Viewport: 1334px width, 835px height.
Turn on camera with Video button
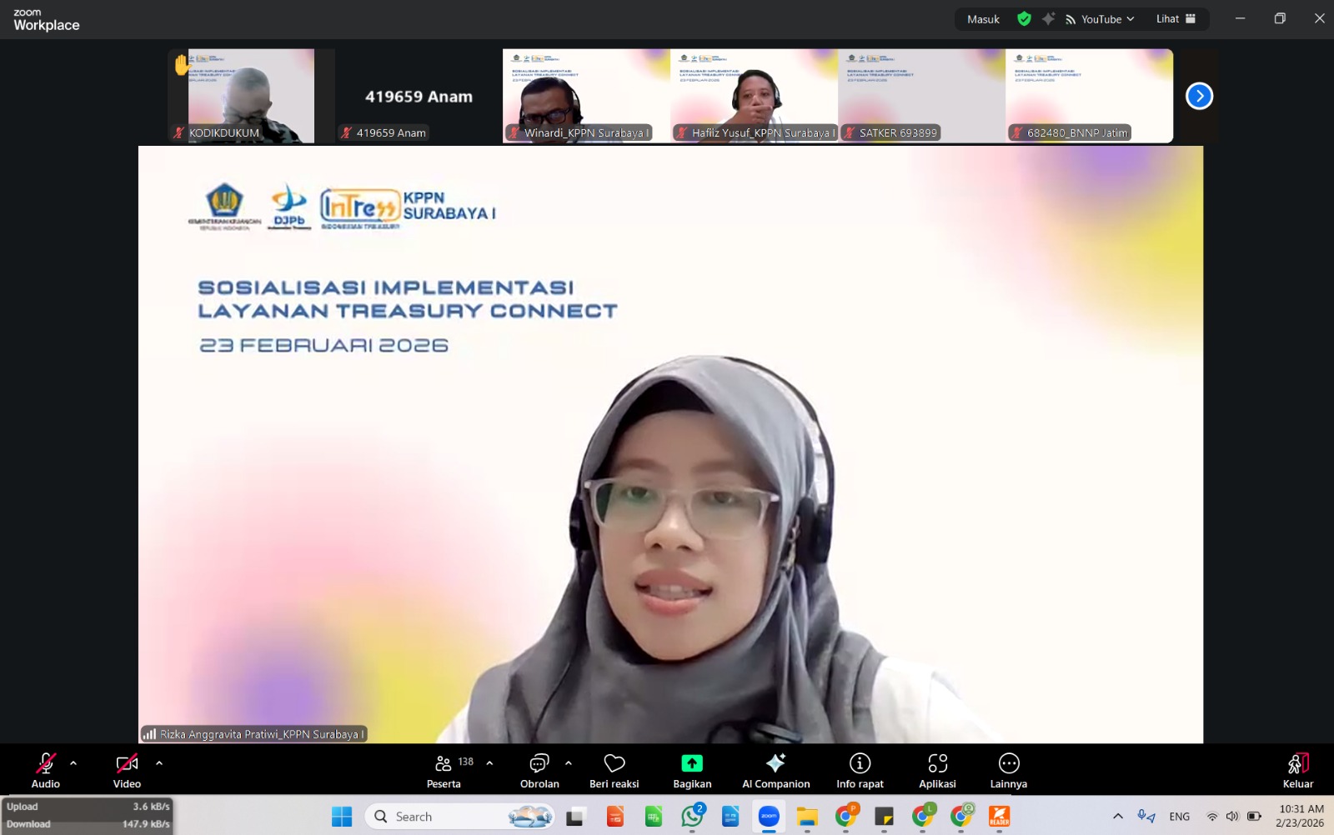click(127, 770)
